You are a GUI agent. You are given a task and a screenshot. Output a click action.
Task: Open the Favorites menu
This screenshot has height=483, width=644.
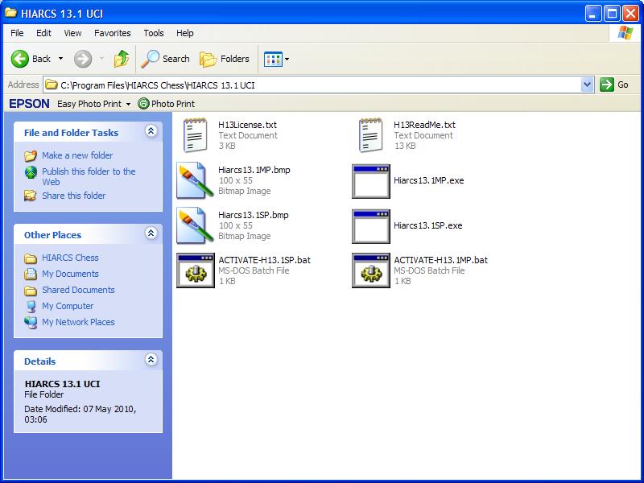[x=112, y=33]
